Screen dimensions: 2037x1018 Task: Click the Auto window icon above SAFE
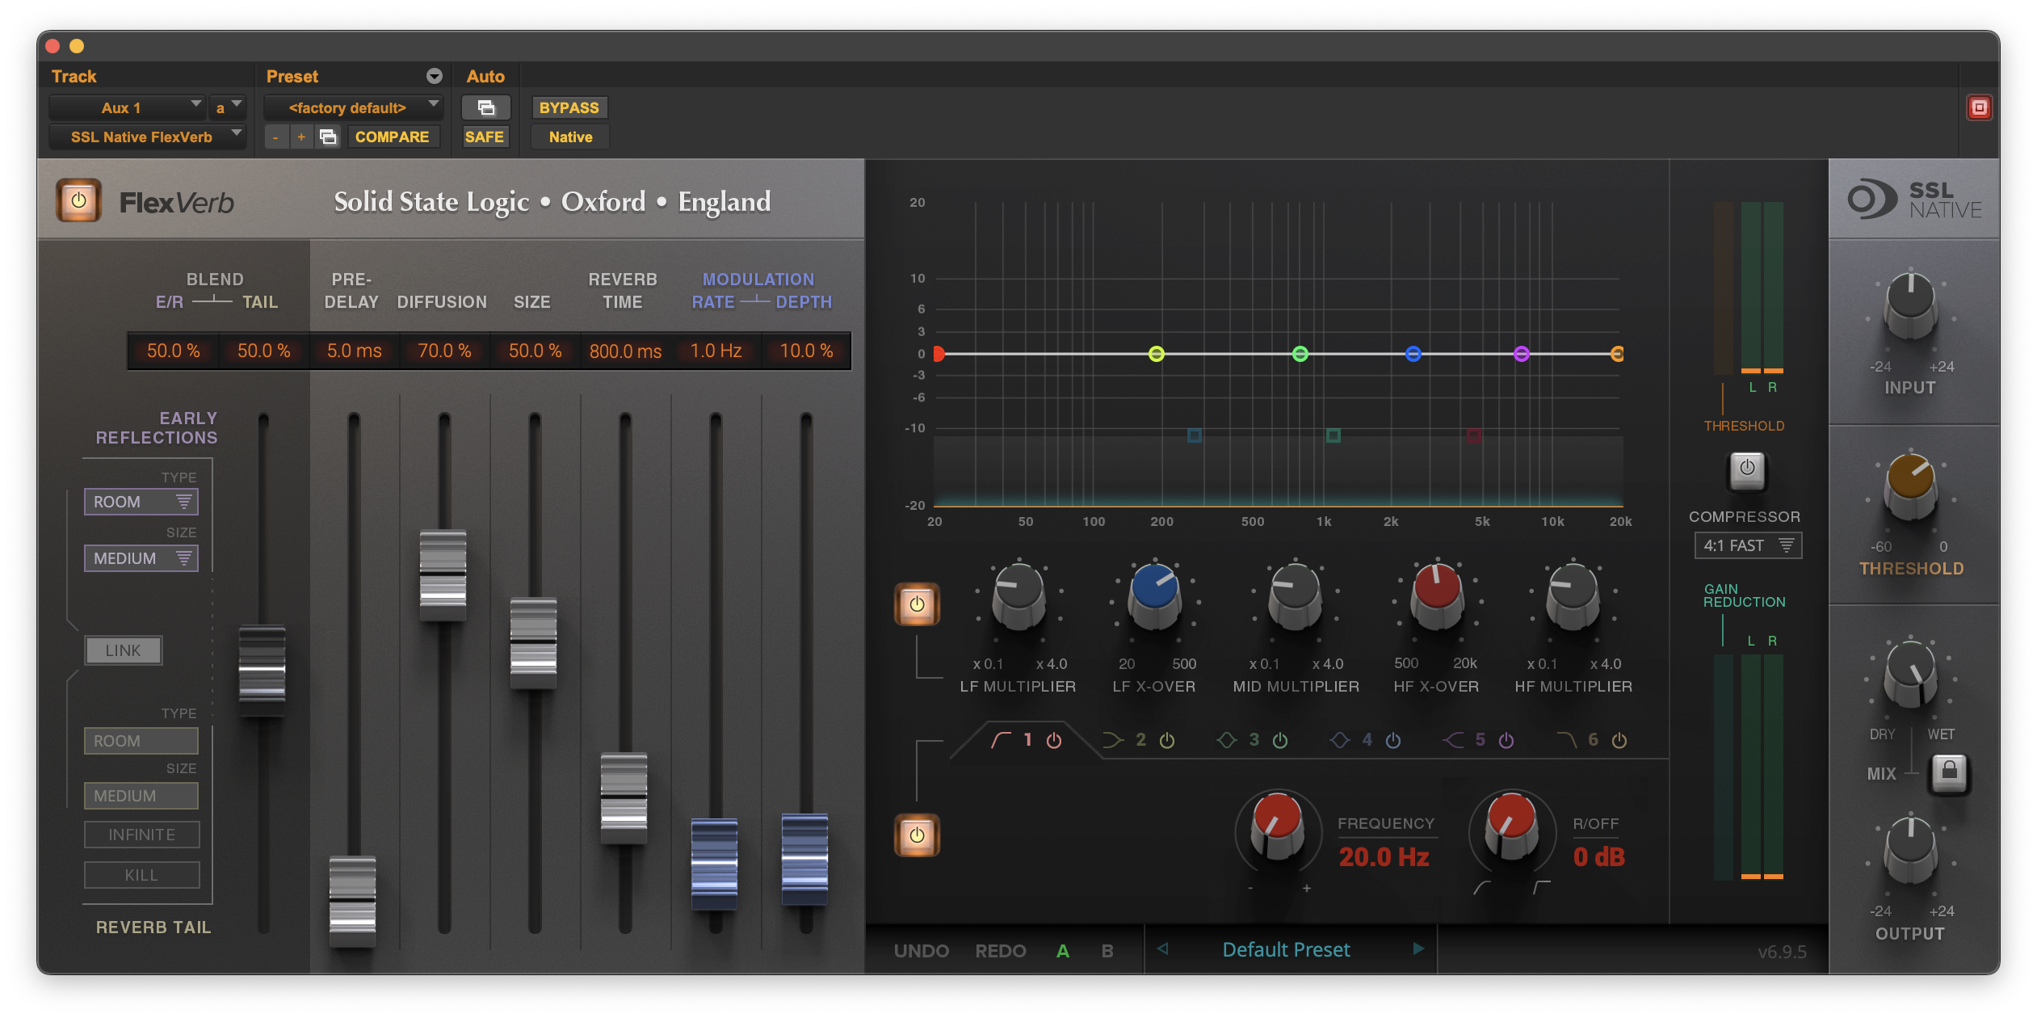click(x=485, y=107)
